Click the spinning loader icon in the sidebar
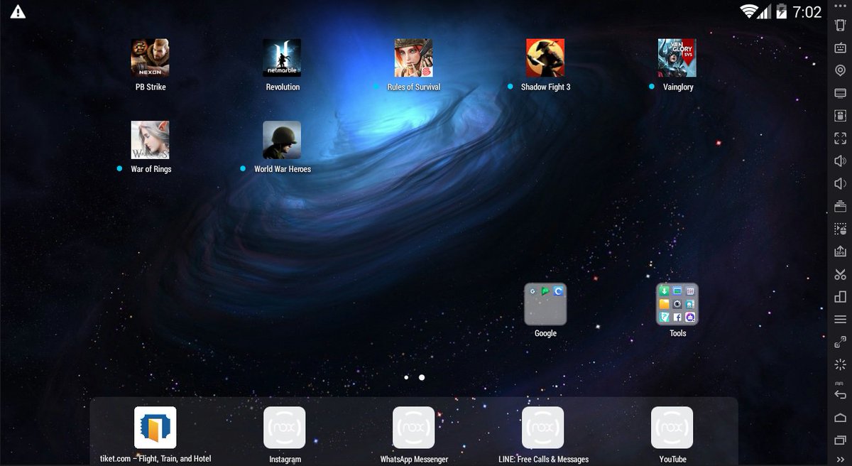This screenshot has width=852, height=466. click(x=840, y=364)
